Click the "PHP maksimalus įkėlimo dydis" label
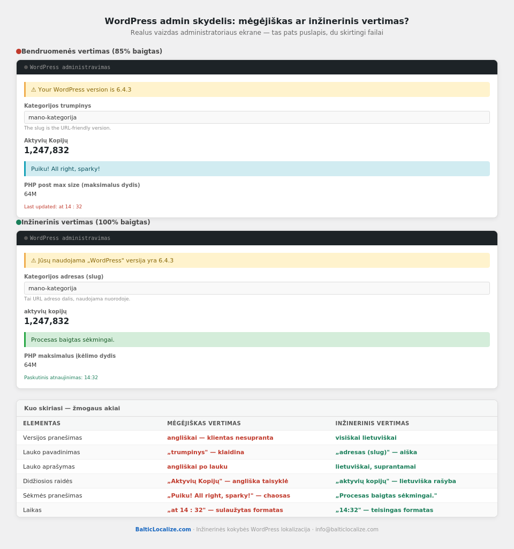 click(x=70, y=356)
